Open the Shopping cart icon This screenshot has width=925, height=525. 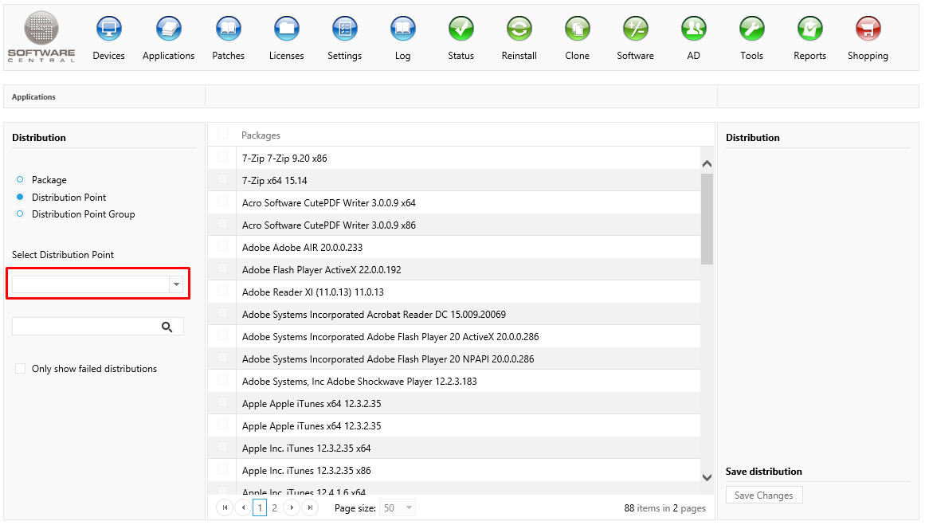point(868,29)
